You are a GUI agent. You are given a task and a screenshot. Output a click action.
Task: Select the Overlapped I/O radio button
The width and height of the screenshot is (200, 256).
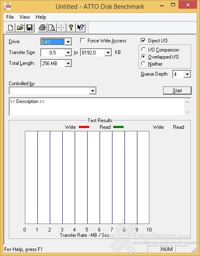point(143,57)
